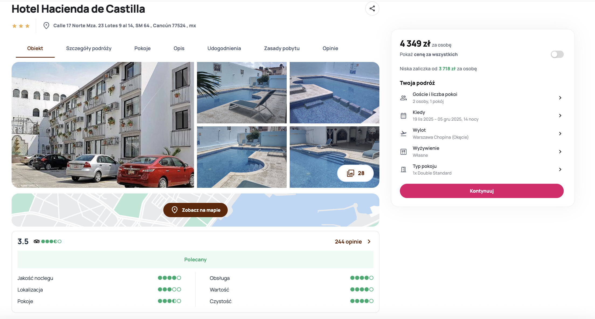Expand the Goście i liczba pokoi row chevron

(560, 98)
